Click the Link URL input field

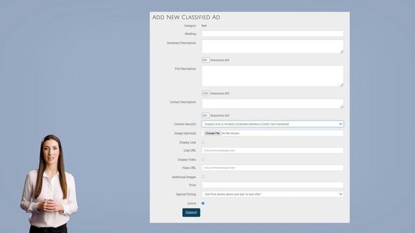pos(272,150)
